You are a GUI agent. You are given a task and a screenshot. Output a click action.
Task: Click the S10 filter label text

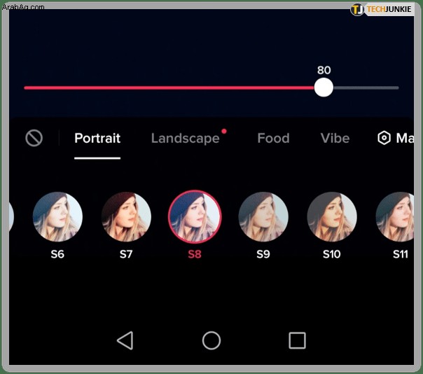[332, 254]
